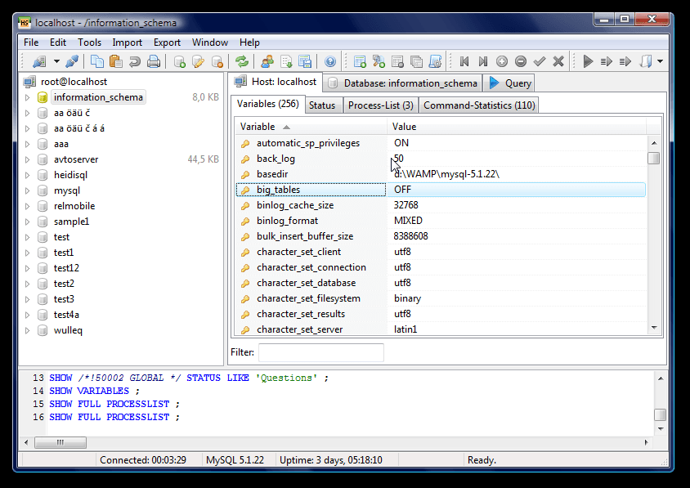Expand the heidisql database tree node
This screenshot has height=488, width=690.
[27, 175]
